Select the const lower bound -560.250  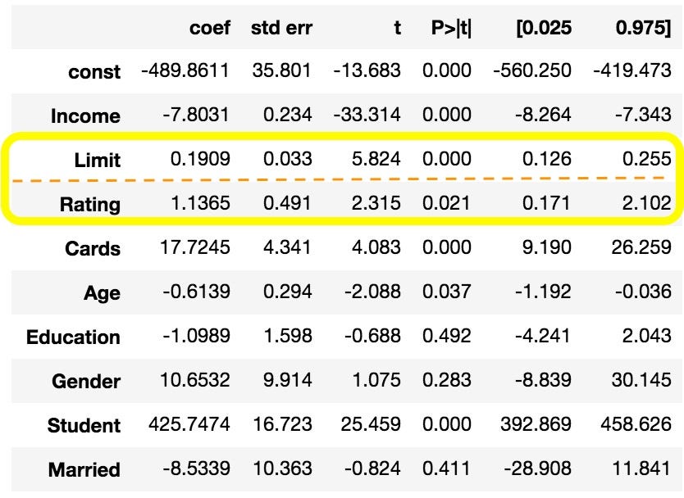531,70
